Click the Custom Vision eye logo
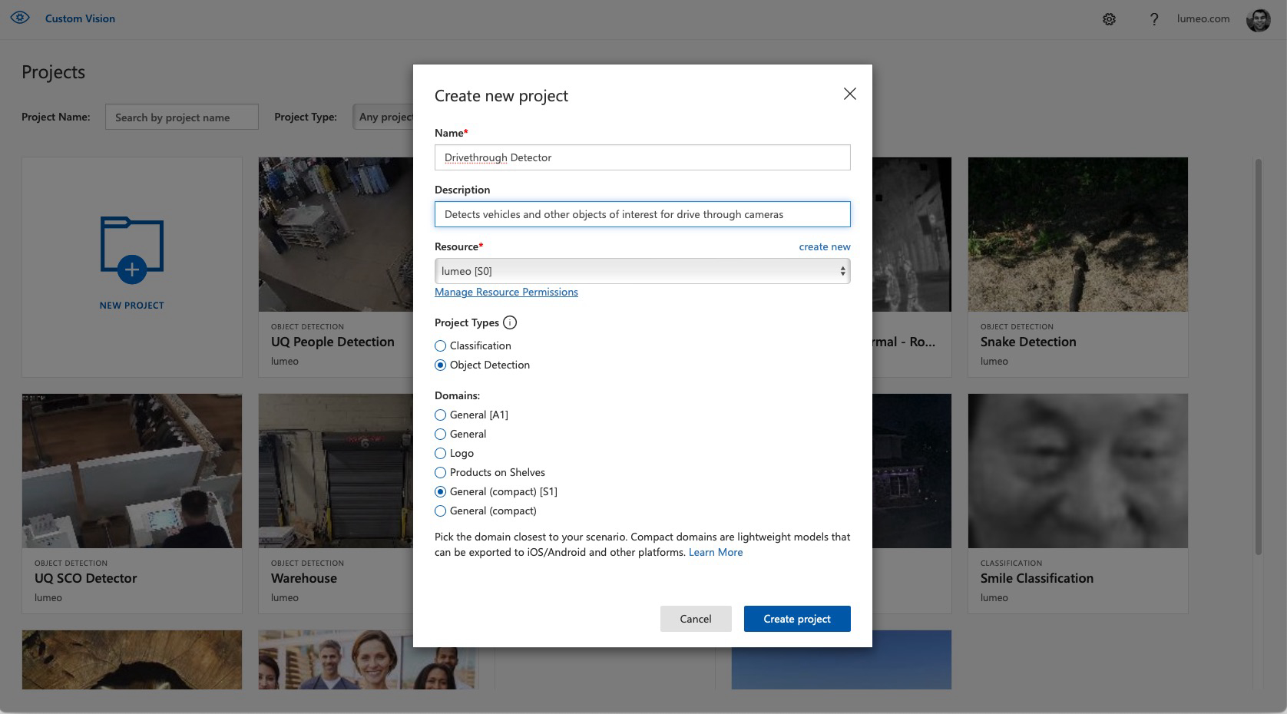The height and width of the screenshot is (714, 1287). [x=20, y=18]
